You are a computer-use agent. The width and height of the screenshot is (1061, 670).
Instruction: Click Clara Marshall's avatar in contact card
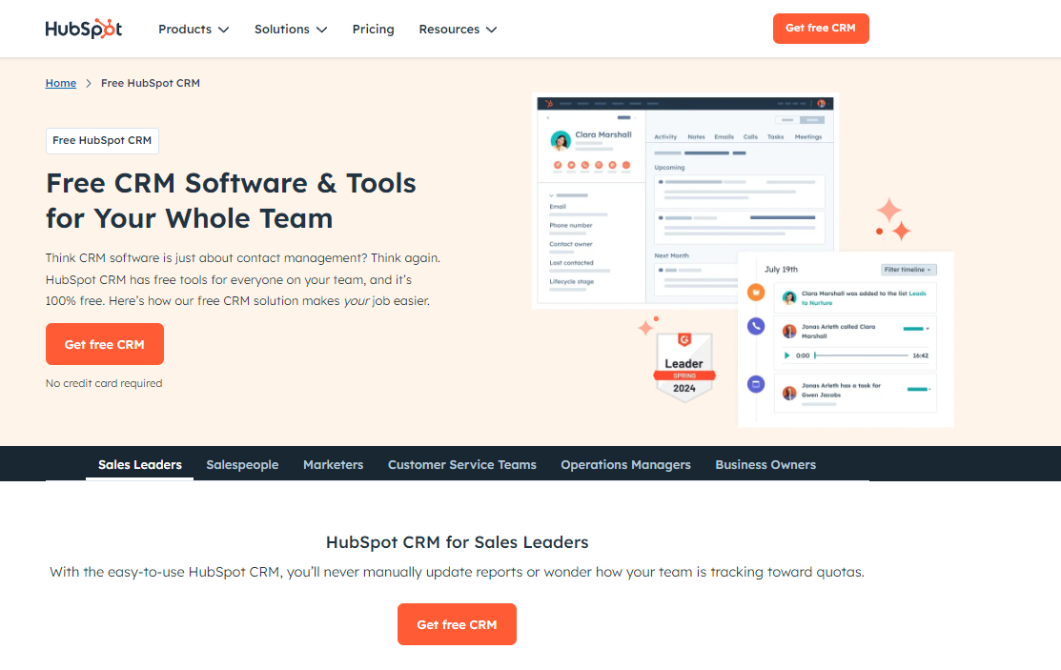pos(561,140)
